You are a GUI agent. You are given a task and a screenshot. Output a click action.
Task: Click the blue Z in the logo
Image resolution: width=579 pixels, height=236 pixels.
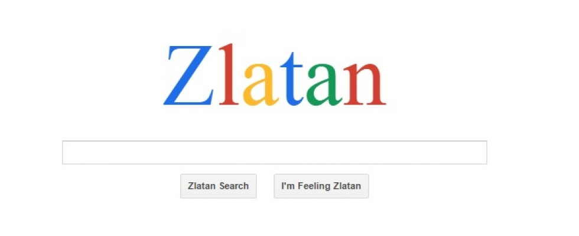188,76
